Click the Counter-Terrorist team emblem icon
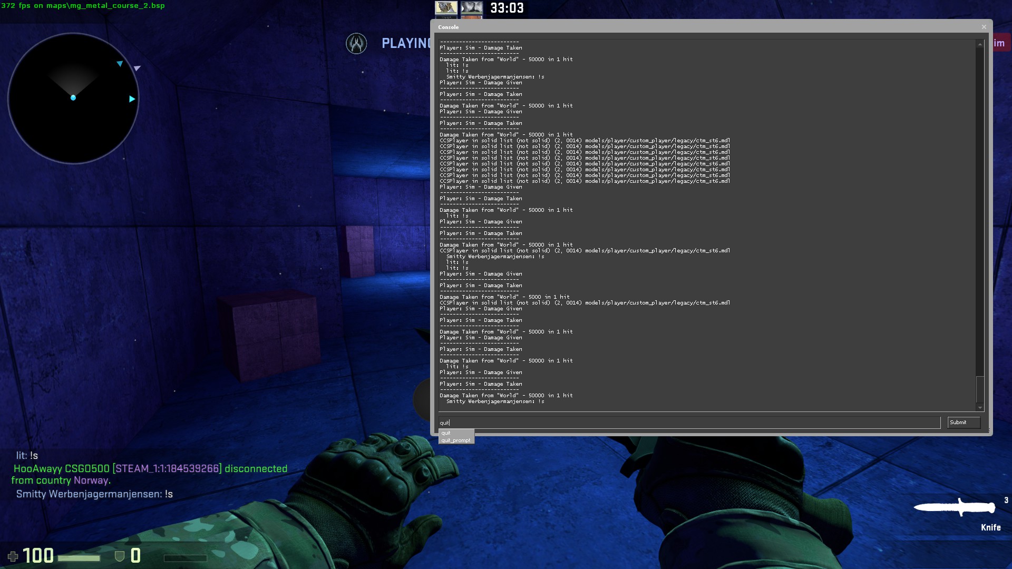 [x=356, y=43]
